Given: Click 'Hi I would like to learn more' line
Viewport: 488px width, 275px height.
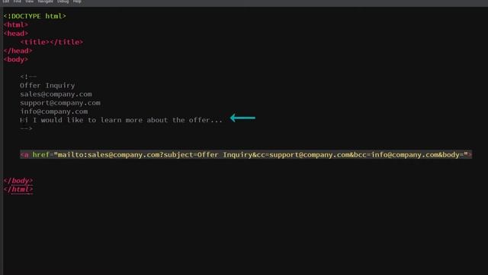Looking at the screenshot, I should 121,120.
